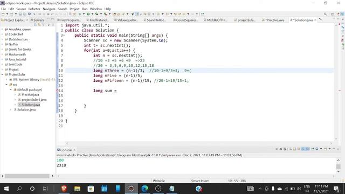Expand the JRE System Library node

point(6,79)
